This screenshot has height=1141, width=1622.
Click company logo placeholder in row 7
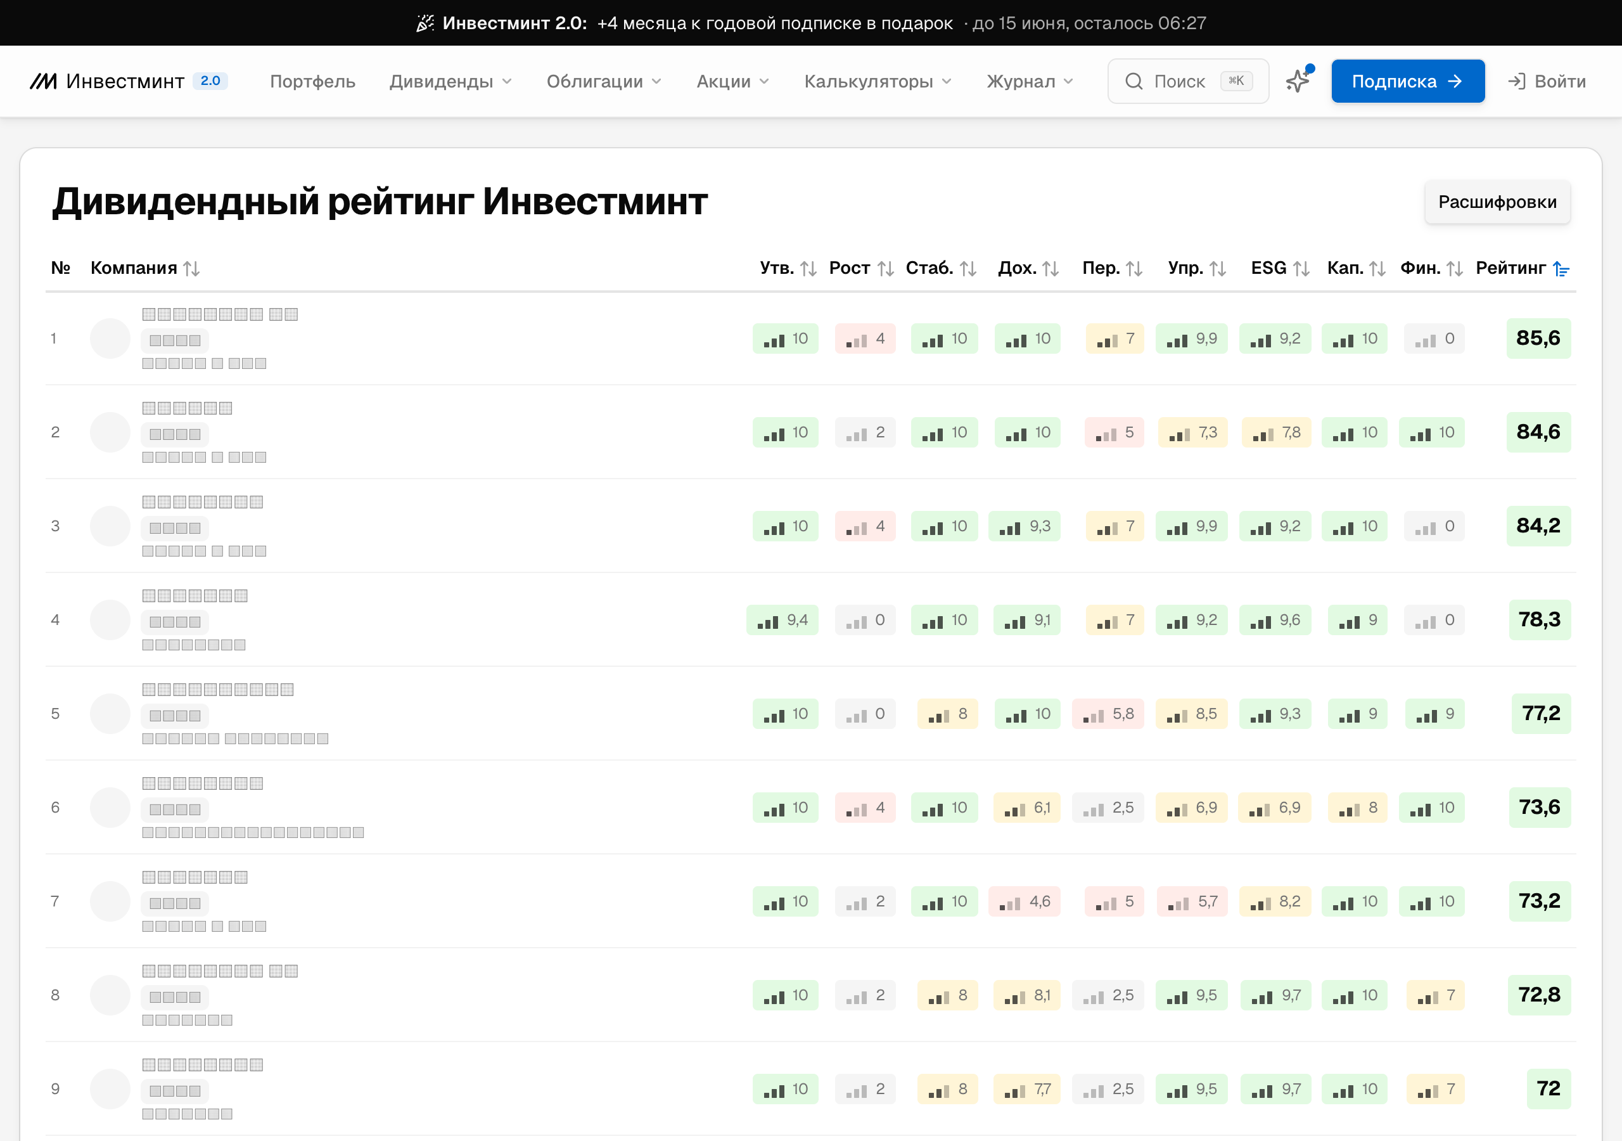tap(110, 901)
